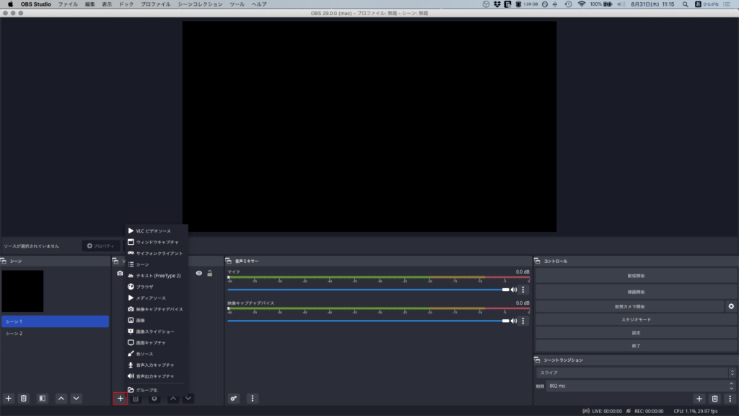Open audio mixer panel three-dot menu
The height and width of the screenshot is (416, 739).
(252, 398)
